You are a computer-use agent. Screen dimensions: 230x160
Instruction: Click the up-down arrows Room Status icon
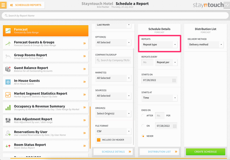tap(8, 146)
